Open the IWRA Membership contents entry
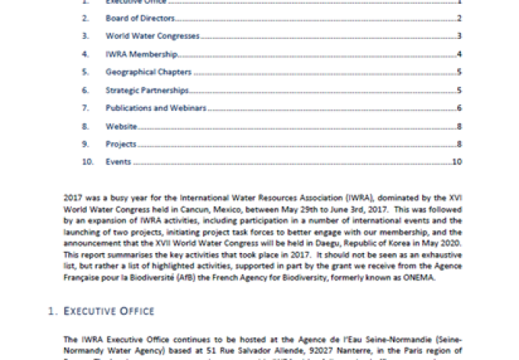The height and width of the screenshot is (360, 519). coord(142,54)
